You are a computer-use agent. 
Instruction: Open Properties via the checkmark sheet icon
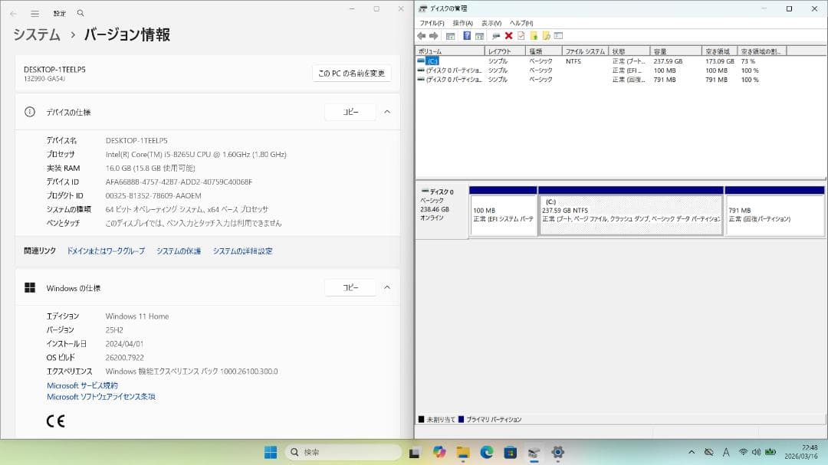click(x=521, y=36)
